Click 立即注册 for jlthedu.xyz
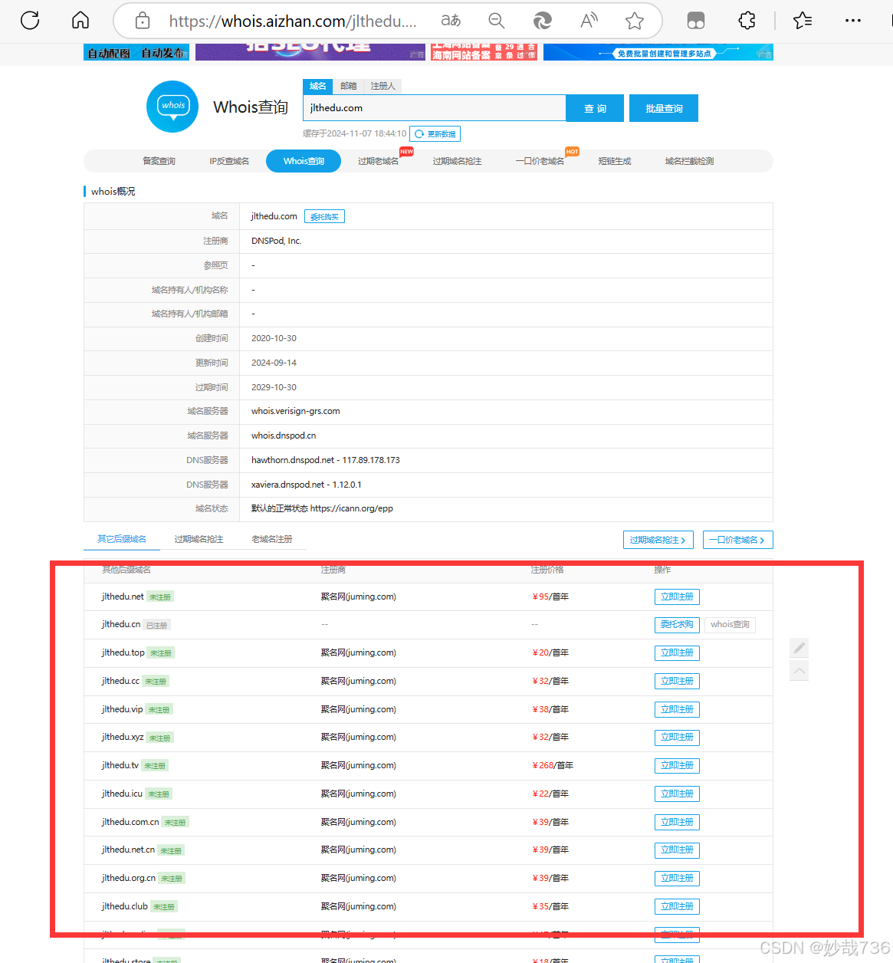This screenshot has height=963, width=893. 677,737
